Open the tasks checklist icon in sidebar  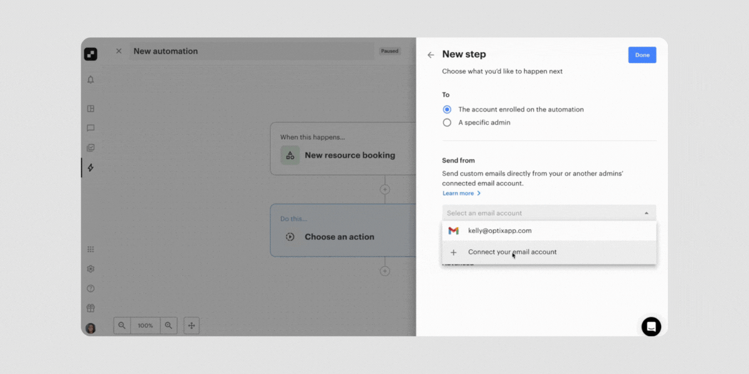[x=91, y=148]
